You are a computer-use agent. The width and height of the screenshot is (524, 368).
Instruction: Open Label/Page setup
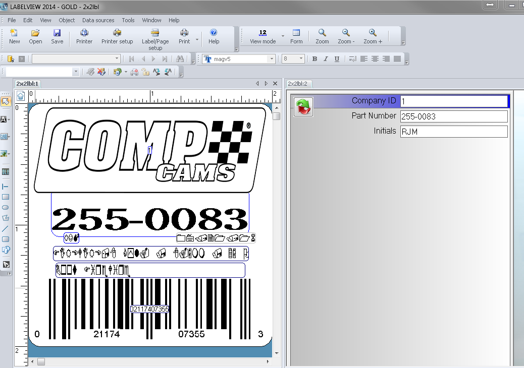[x=155, y=39]
